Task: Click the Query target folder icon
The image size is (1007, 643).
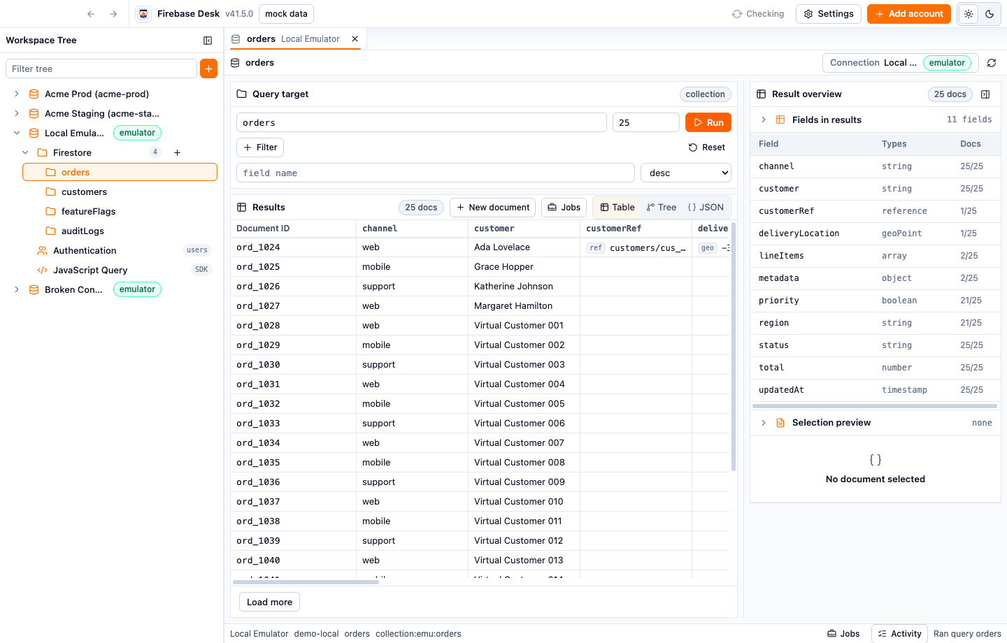Action: 241,94
